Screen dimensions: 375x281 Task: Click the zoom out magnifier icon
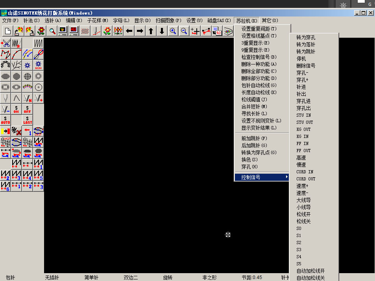pos(184,31)
